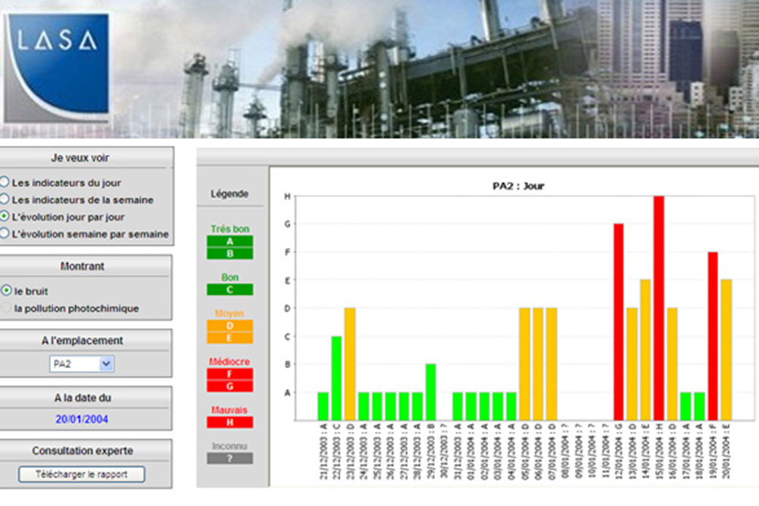The width and height of the screenshot is (759, 506).
Task: Click the tallest red bar for 15/01/2004
Action: pyautogui.click(x=659, y=307)
